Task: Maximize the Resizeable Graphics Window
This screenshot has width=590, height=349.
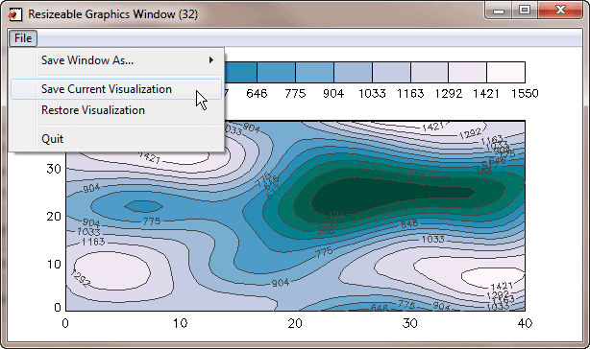Action: 525,11
